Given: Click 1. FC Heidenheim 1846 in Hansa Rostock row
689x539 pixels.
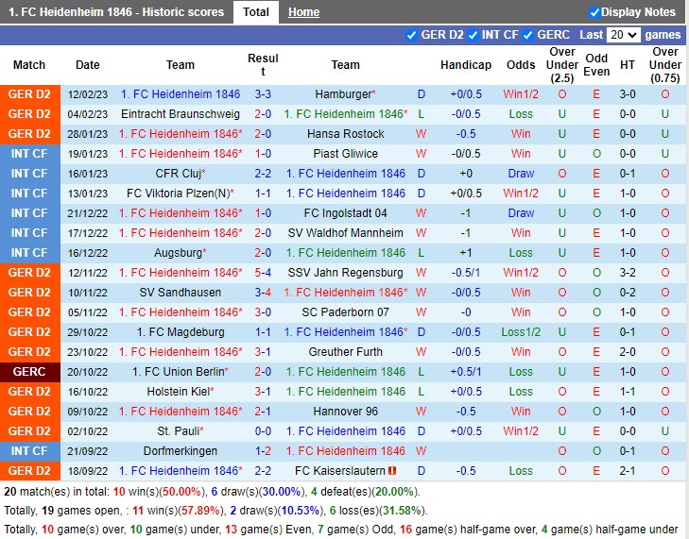Looking at the screenshot, I should 181,134.
